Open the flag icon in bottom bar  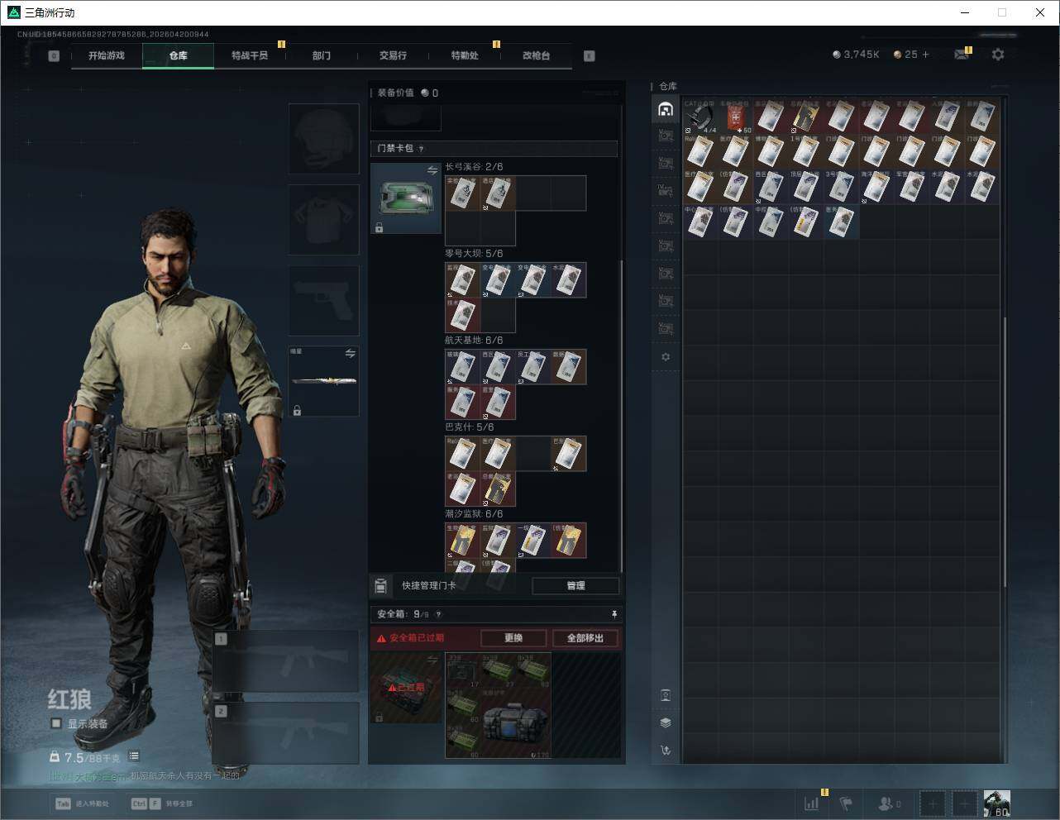click(846, 803)
